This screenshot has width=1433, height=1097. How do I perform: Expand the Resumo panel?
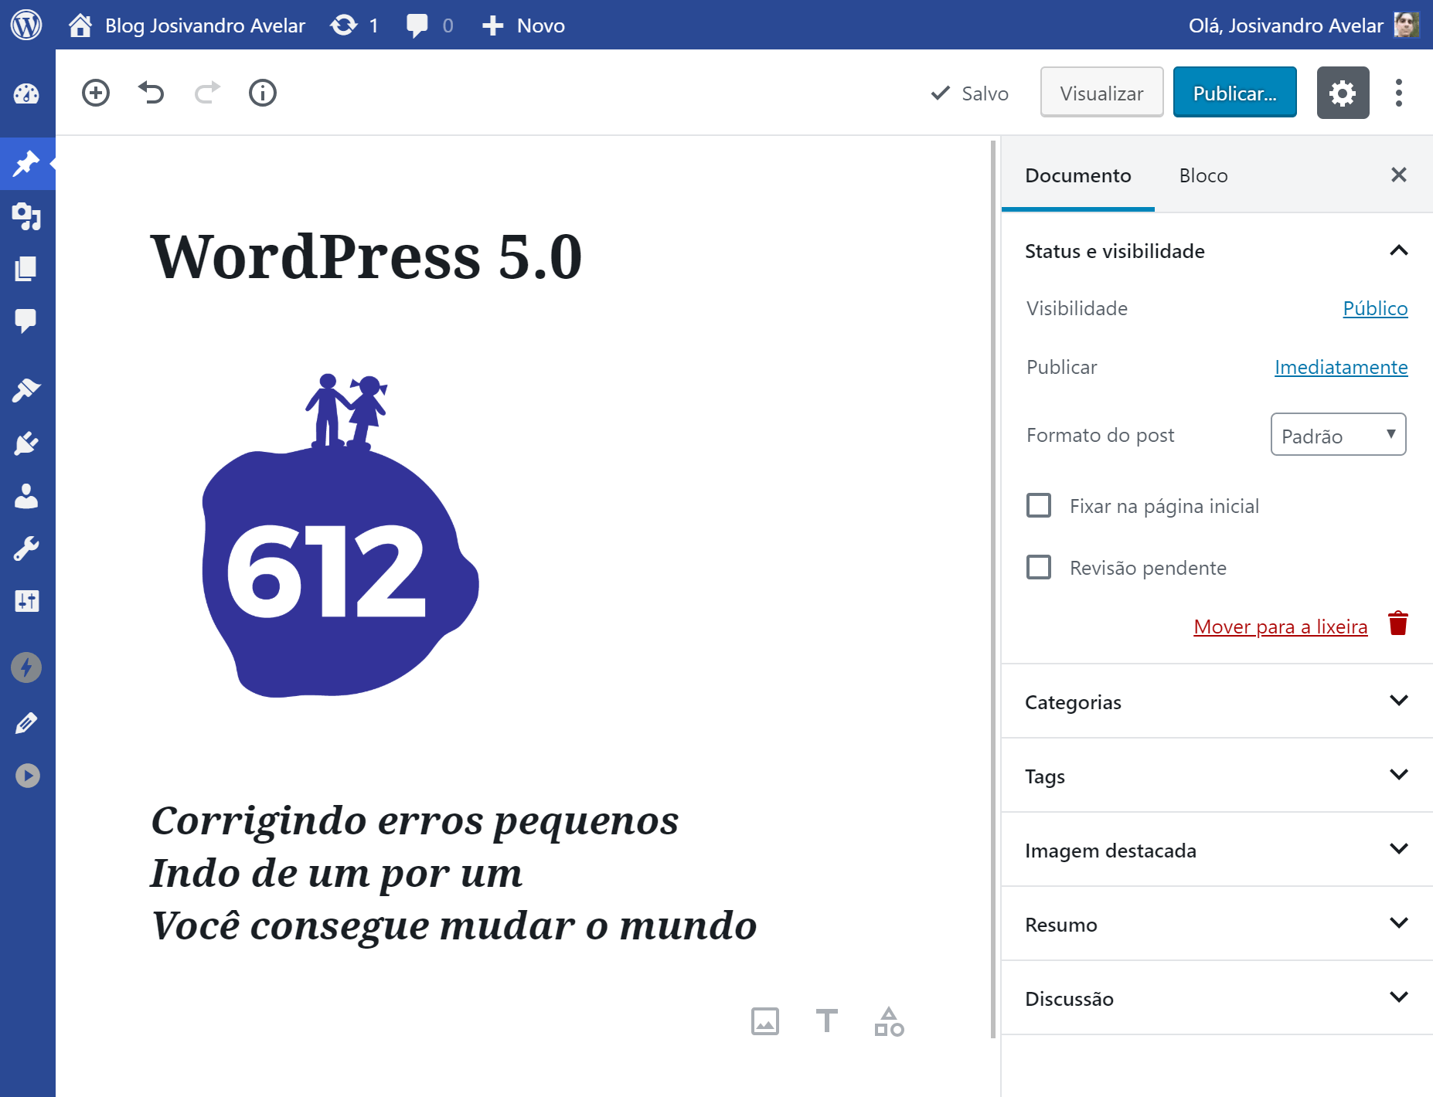(x=1217, y=924)
